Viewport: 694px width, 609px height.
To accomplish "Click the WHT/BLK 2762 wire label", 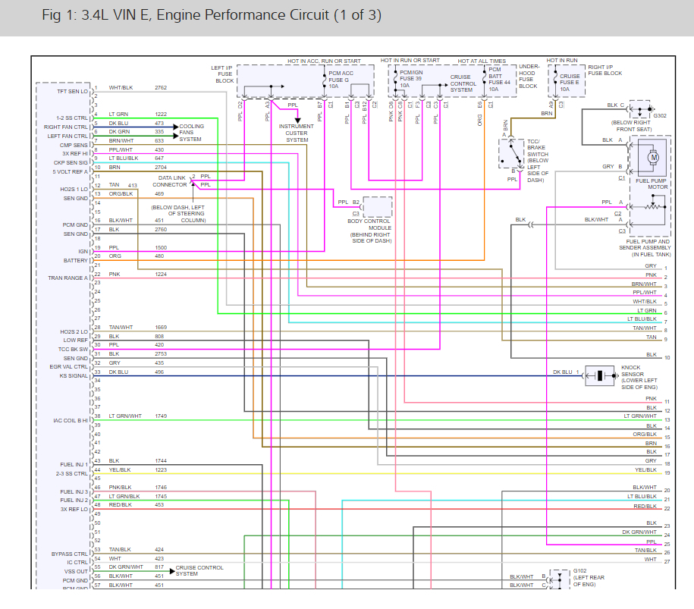I will point(137,88).
